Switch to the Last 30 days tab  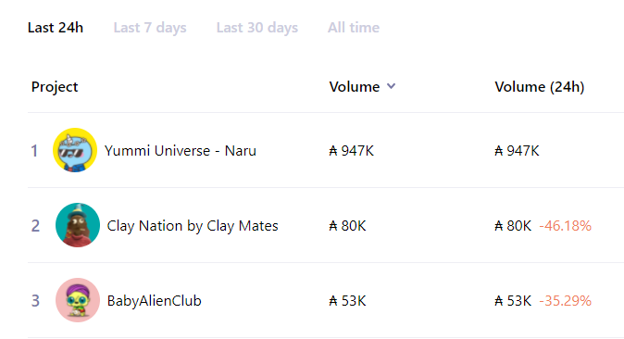[x=257, y=28]
